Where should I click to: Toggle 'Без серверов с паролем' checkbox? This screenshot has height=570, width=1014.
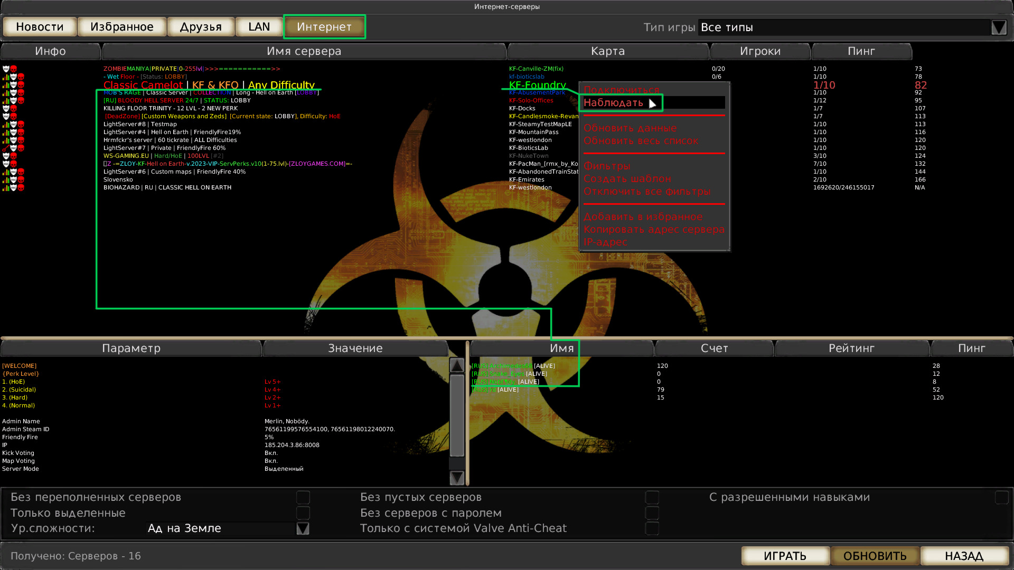point(652,513)
